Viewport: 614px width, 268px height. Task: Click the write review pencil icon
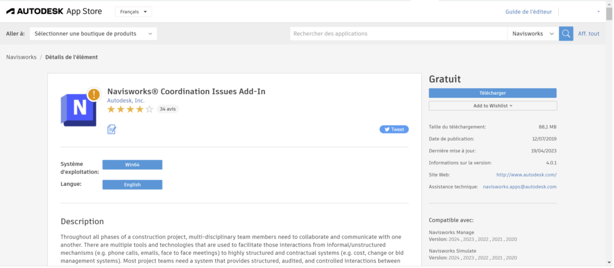[112, 129]
